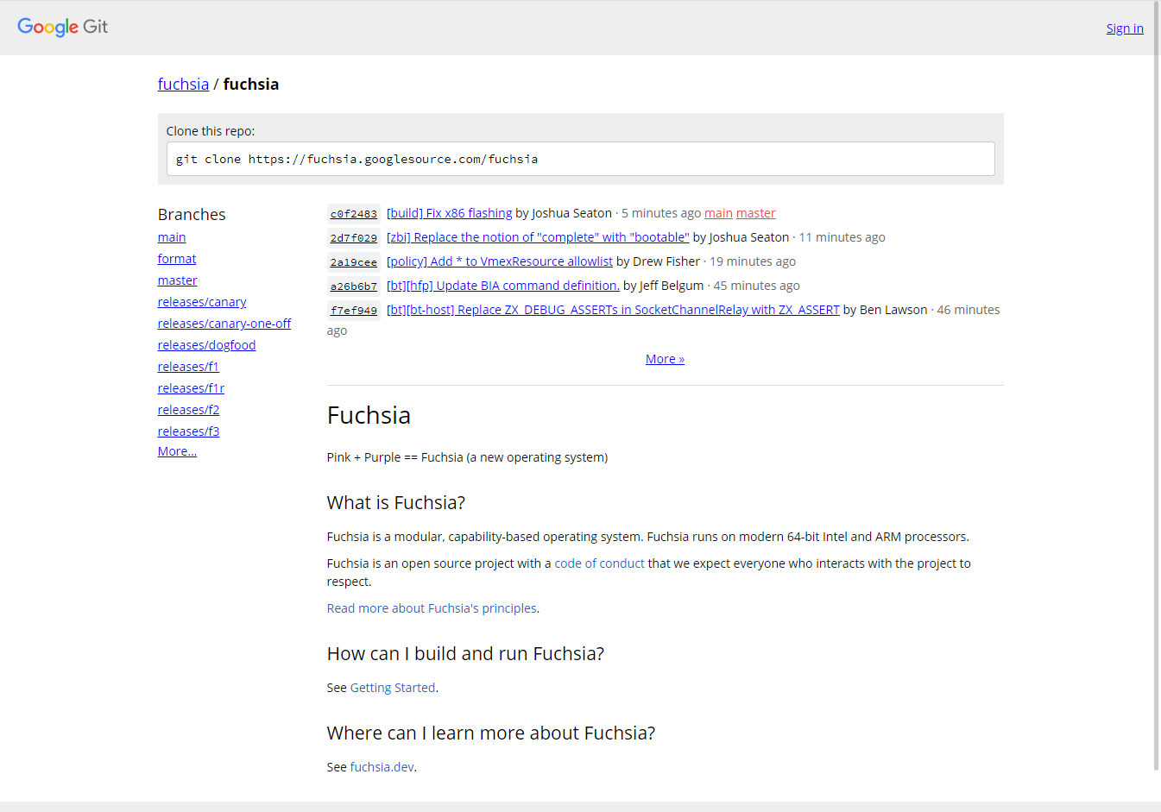1161x812 pixels.
Task: Click 'Pink + Purple == Fuchsia' tagline text
Action: pyautogui.click(x=467, y=457)
